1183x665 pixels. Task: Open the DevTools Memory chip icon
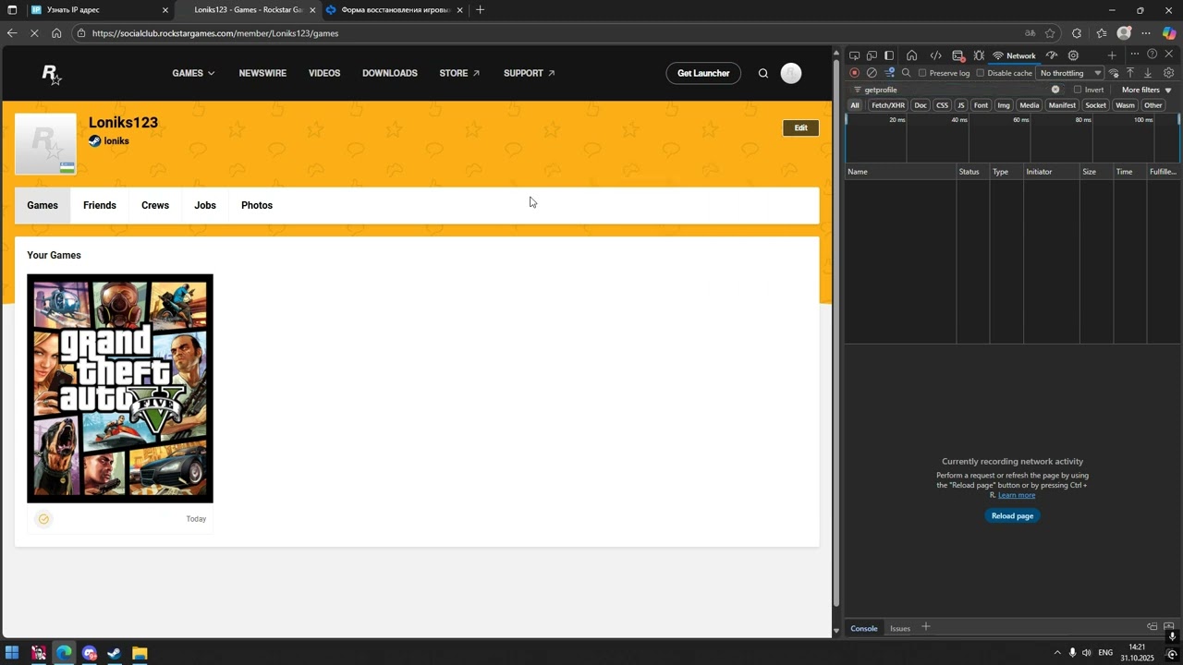pyautogui.click(x=1073, y=55)
